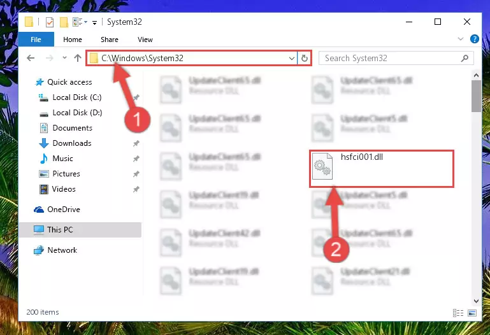Click the folder icon in title bar
Viewport: 490px width, 335px height.
point(29,22)
